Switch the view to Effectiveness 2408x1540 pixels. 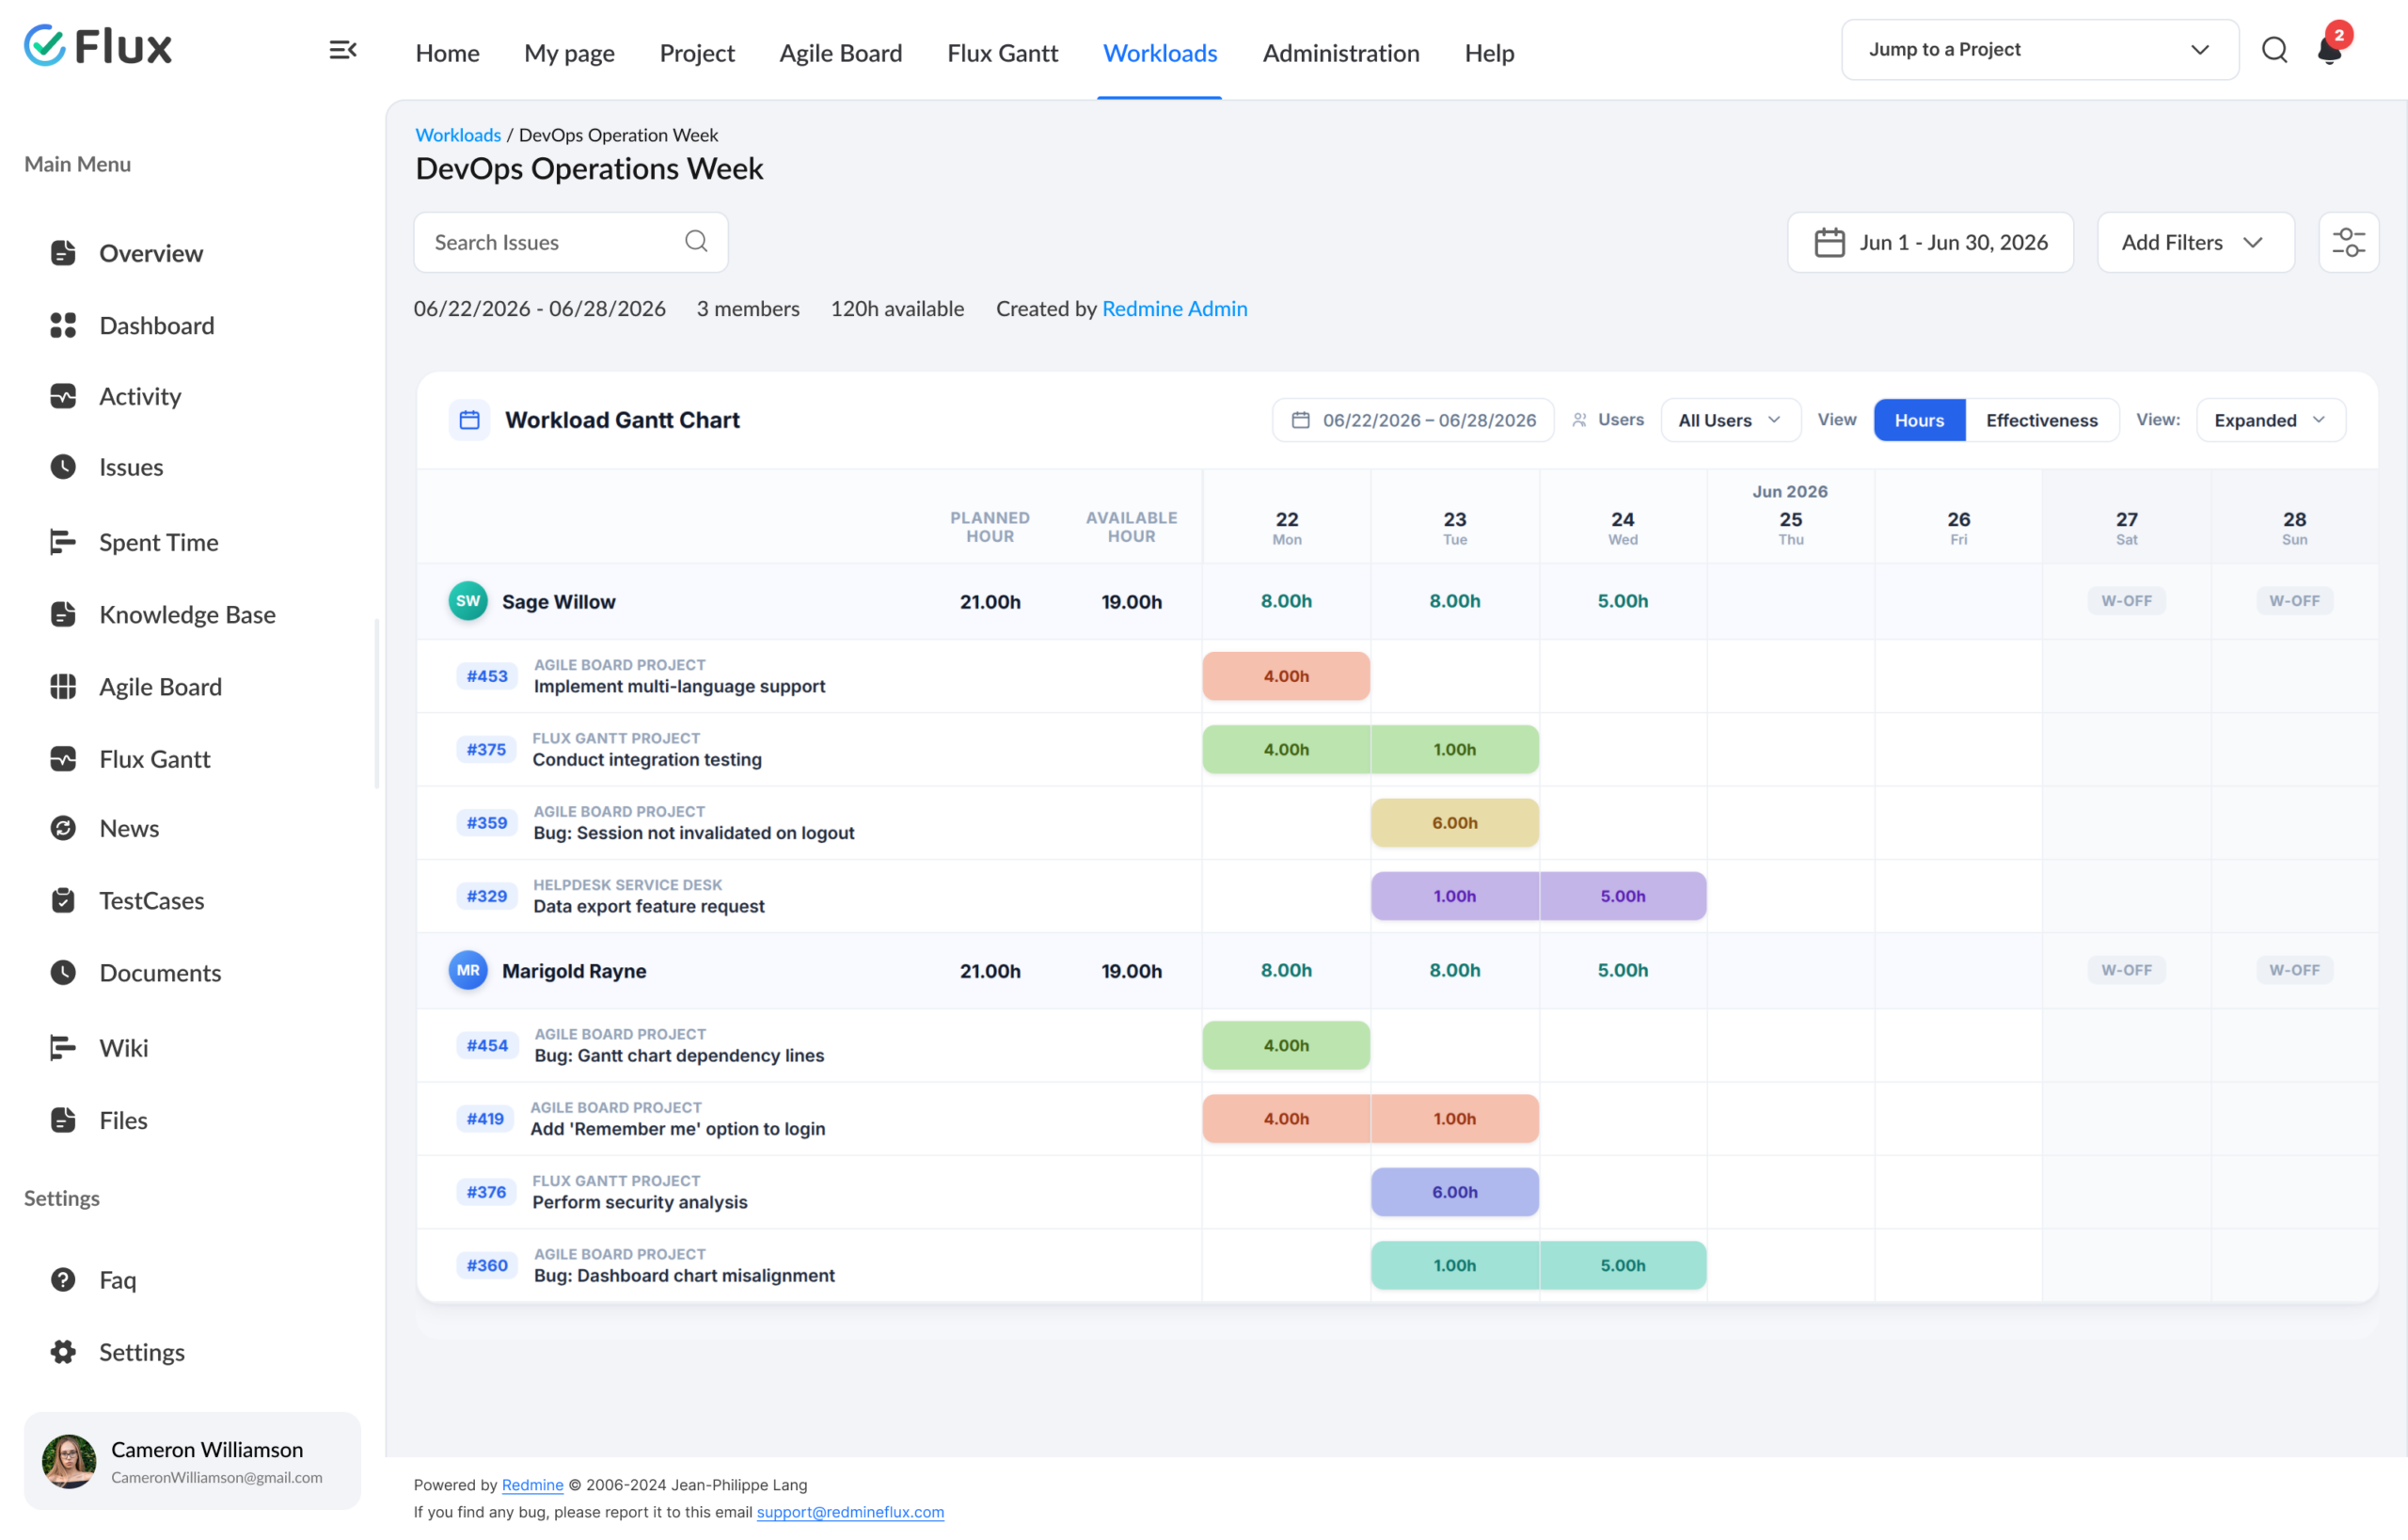click(2041, 420)
